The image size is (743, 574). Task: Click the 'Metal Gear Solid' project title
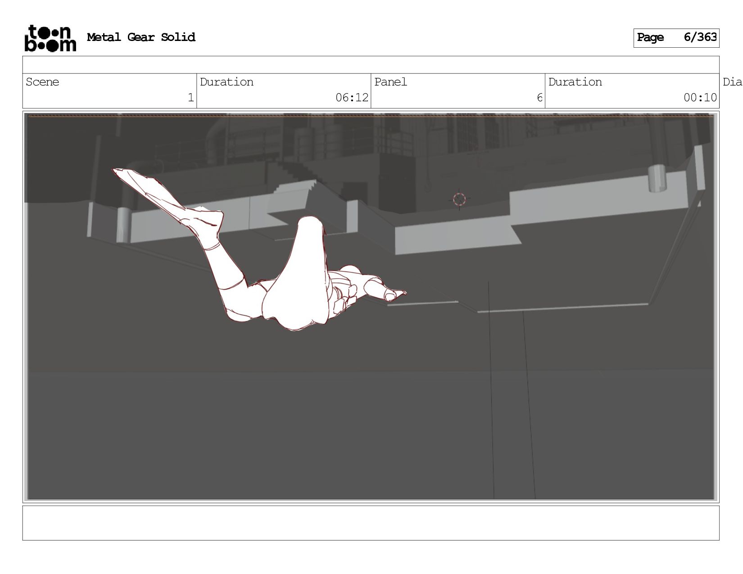141,37
